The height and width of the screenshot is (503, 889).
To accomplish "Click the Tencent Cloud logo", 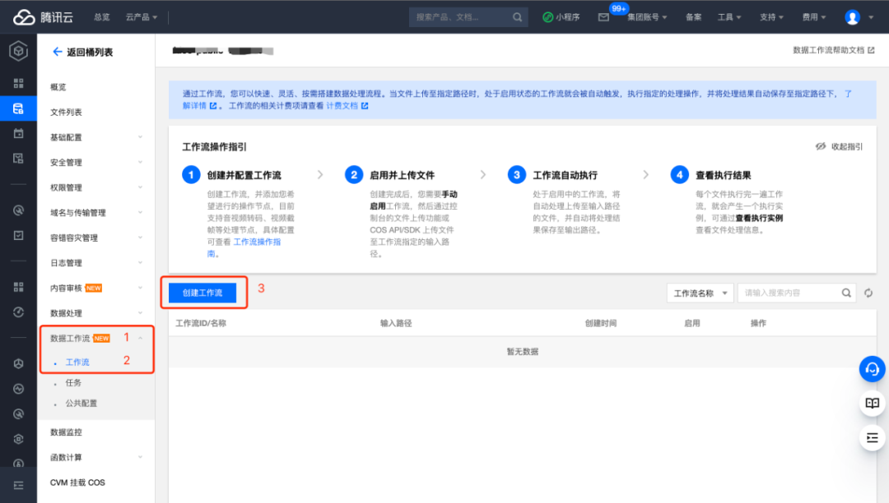I will (x=43, y=17).
